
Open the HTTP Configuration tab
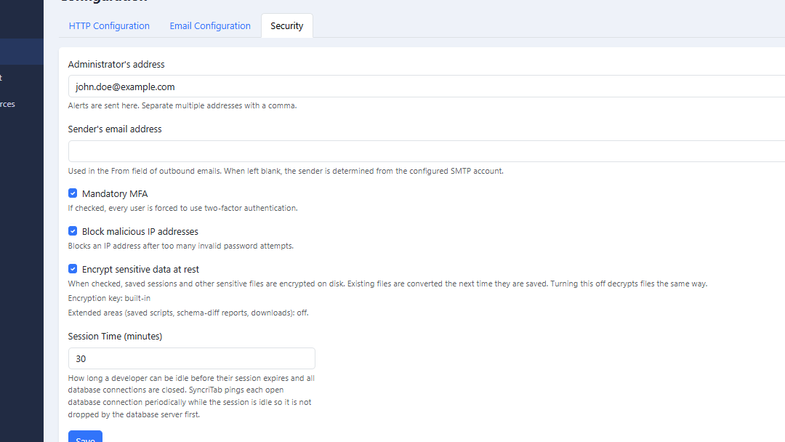109,26
